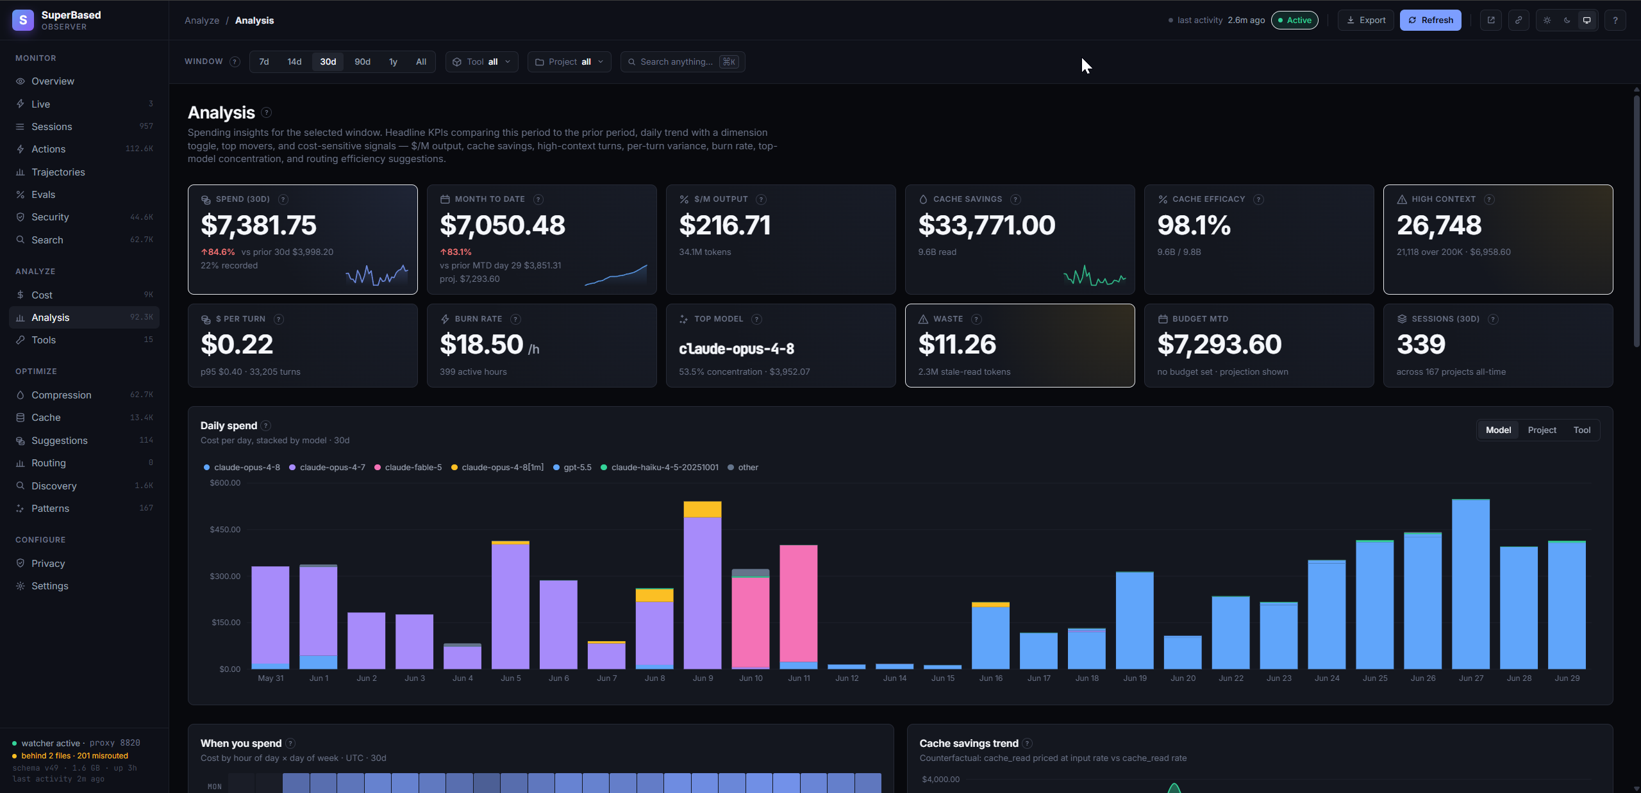This screenshot has height=793, width=1641.
Task: Click the help icon next to WINDOW
Action: (x=235, y=62)
